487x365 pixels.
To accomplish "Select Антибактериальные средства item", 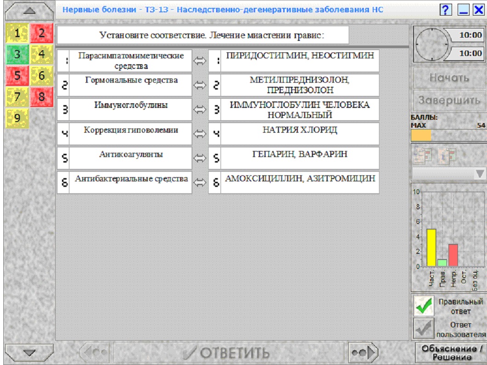I will (125, 183).
